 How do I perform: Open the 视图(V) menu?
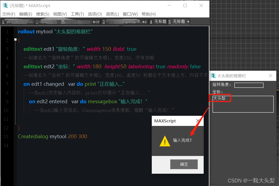60,14
